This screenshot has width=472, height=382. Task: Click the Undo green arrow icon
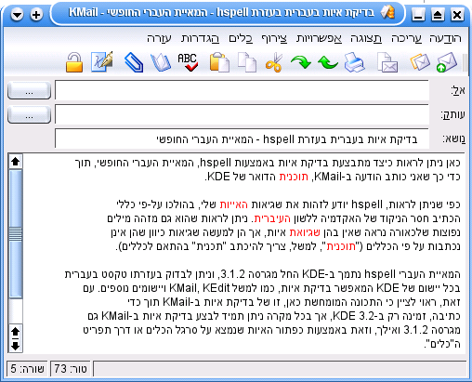pos(328,62)
